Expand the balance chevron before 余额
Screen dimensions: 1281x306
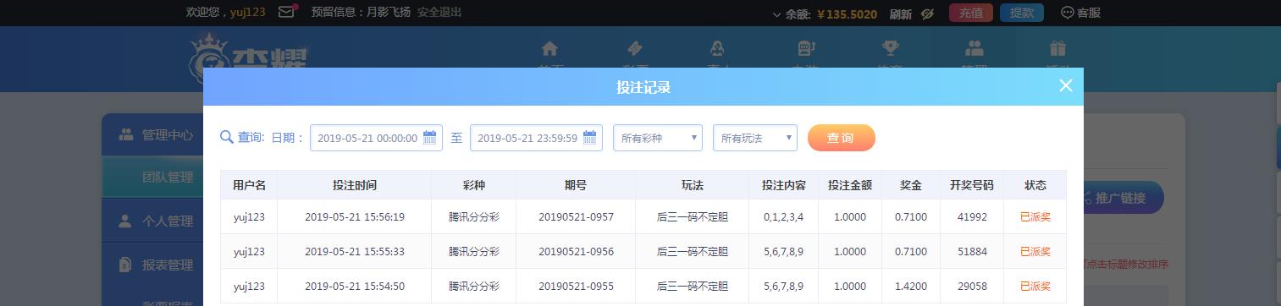776,14
